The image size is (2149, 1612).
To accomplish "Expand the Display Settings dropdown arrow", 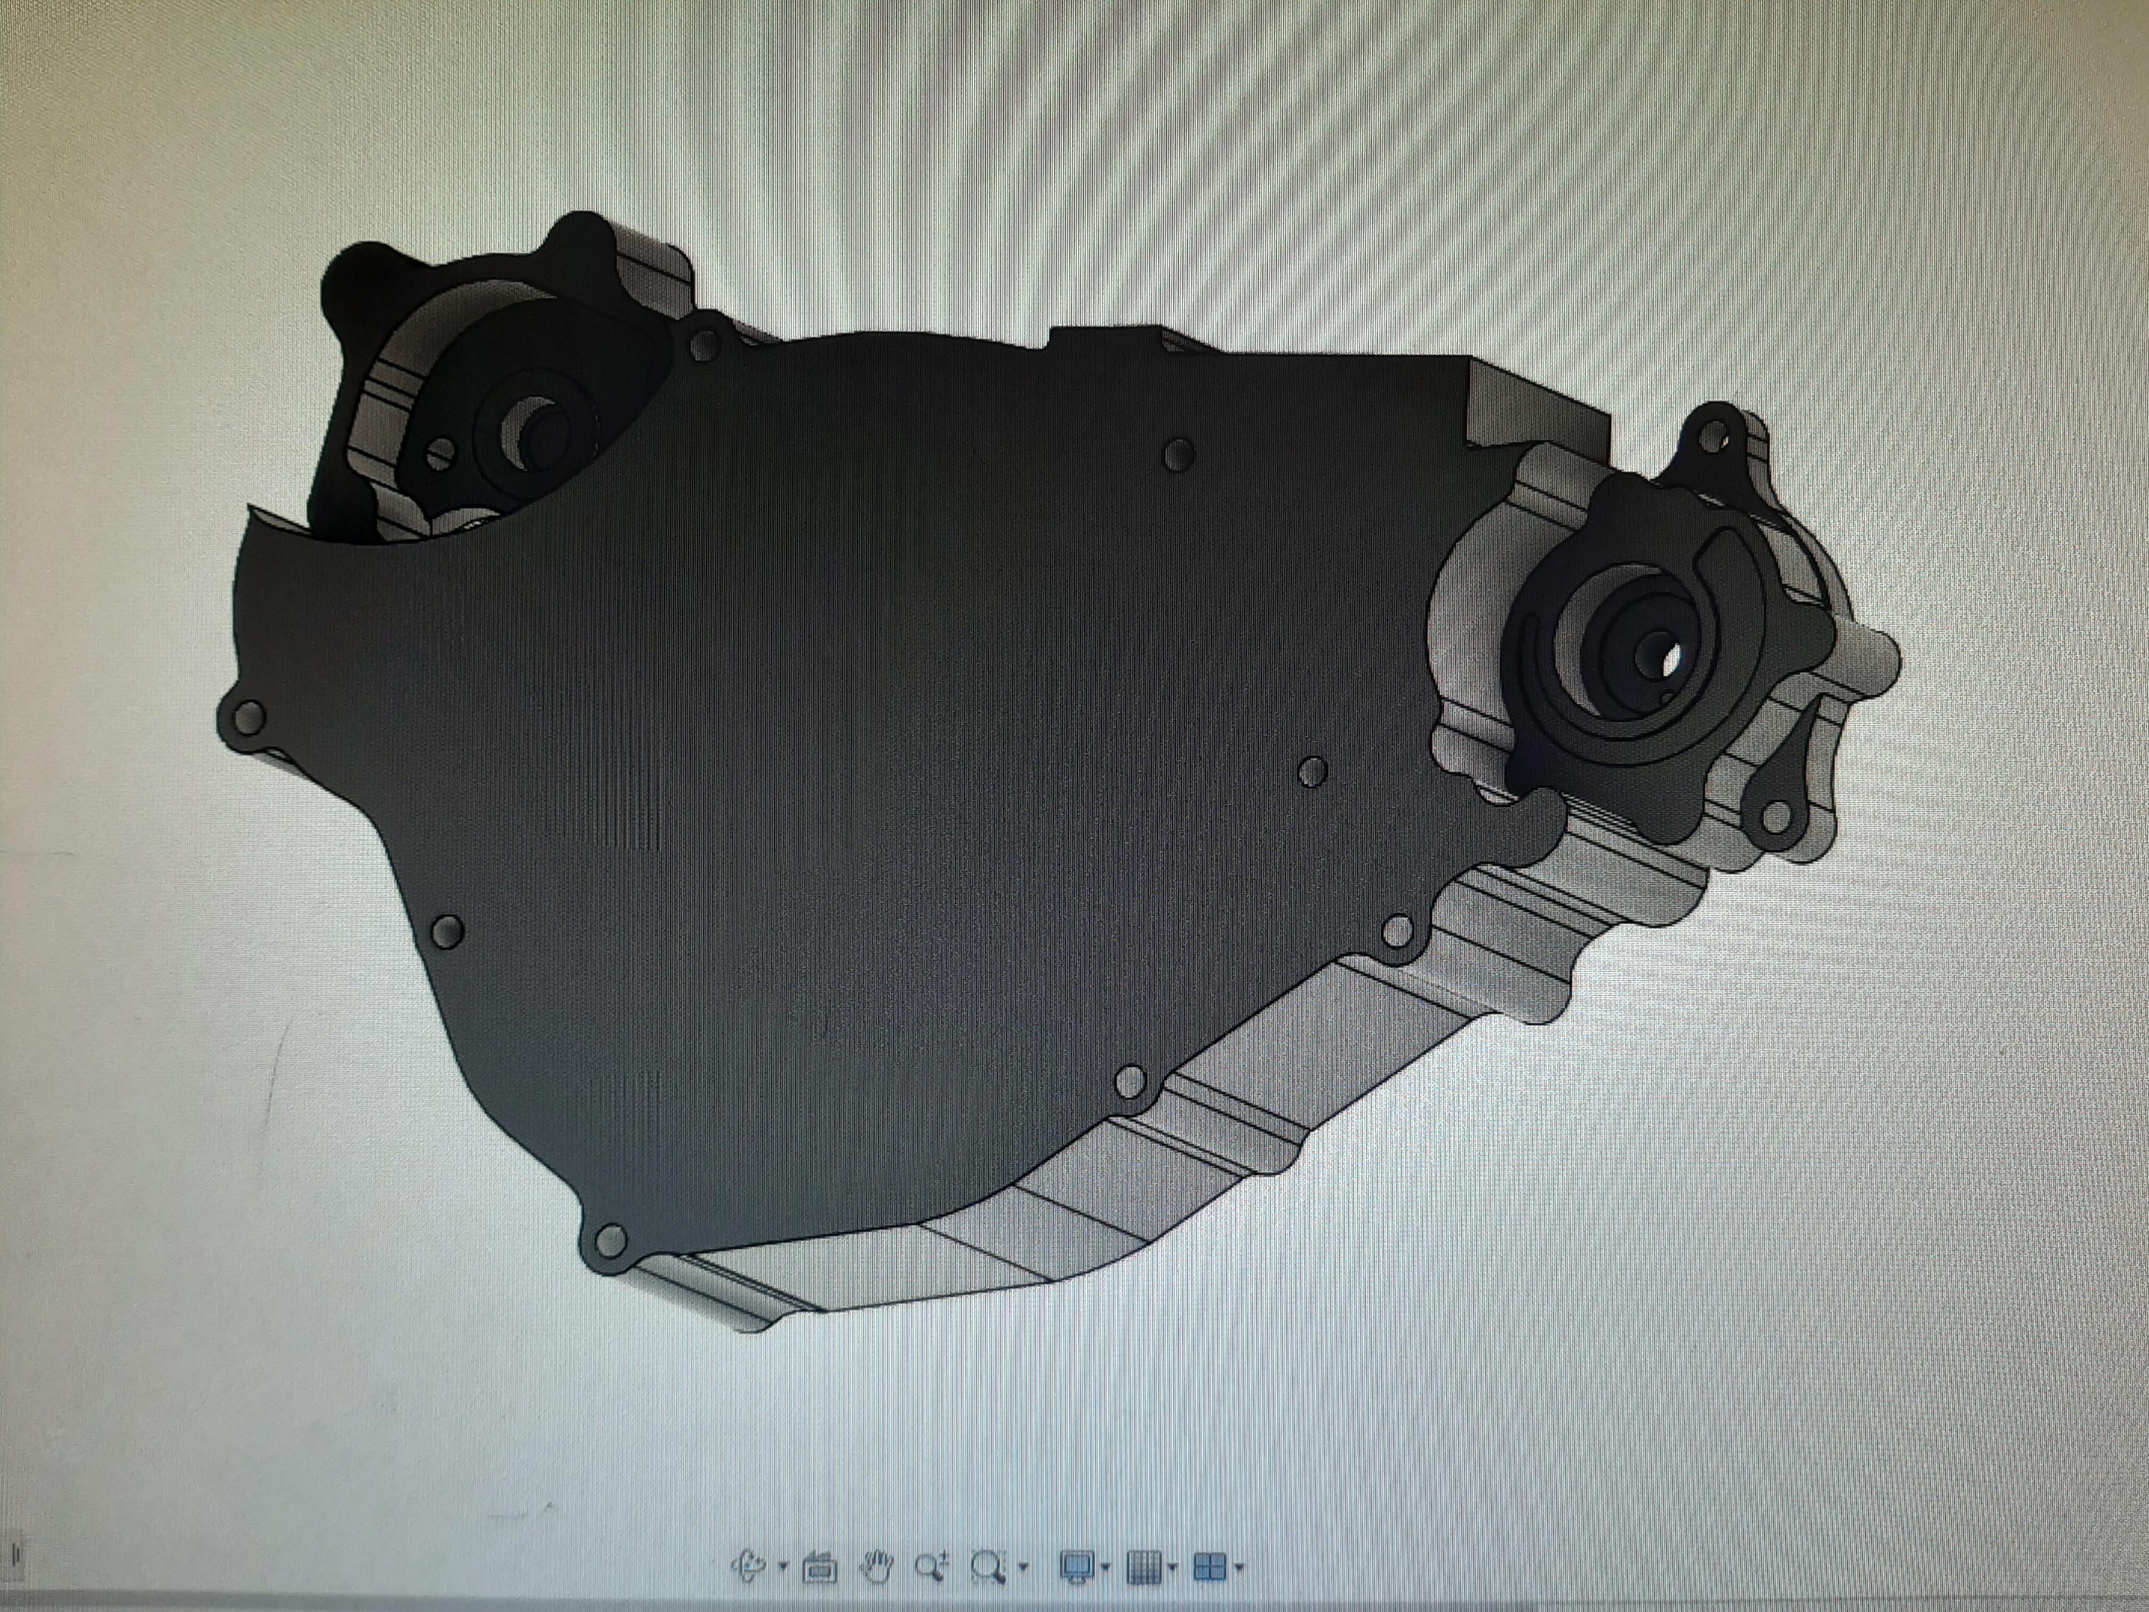I will [1107, 1566].
